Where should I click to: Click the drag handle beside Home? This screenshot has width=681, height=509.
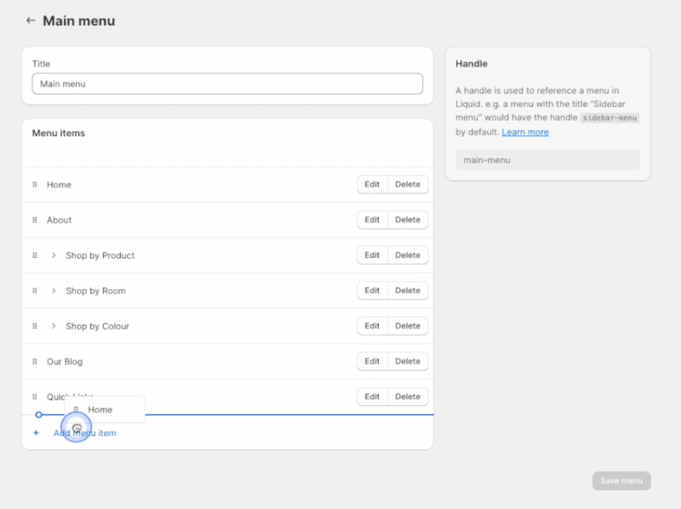[34, 185]
